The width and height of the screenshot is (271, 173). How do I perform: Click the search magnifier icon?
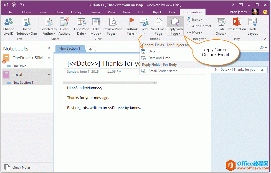[262, 47]
